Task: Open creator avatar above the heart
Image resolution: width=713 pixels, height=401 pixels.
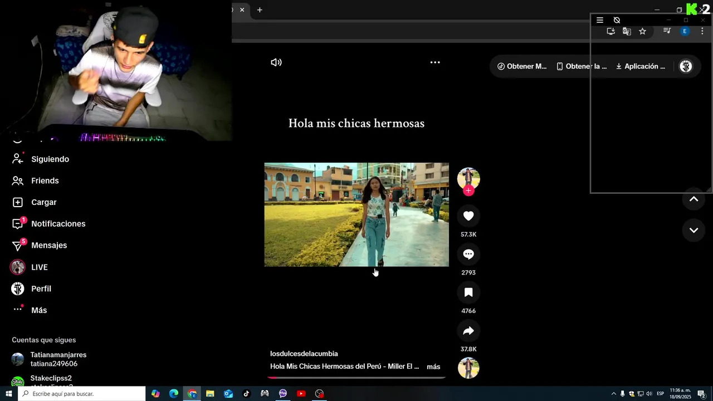Action: (468, 178)
